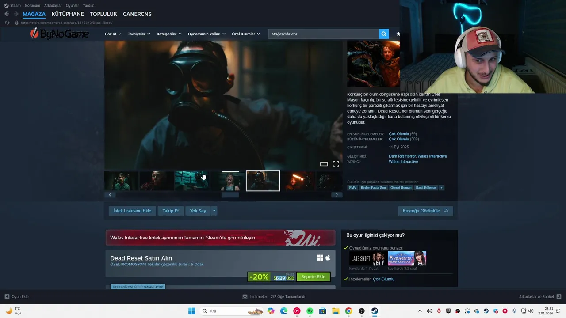The image size is (566, 318).
Task: Expand the Oynamanın Yolları dropdown
Action: 207,34
